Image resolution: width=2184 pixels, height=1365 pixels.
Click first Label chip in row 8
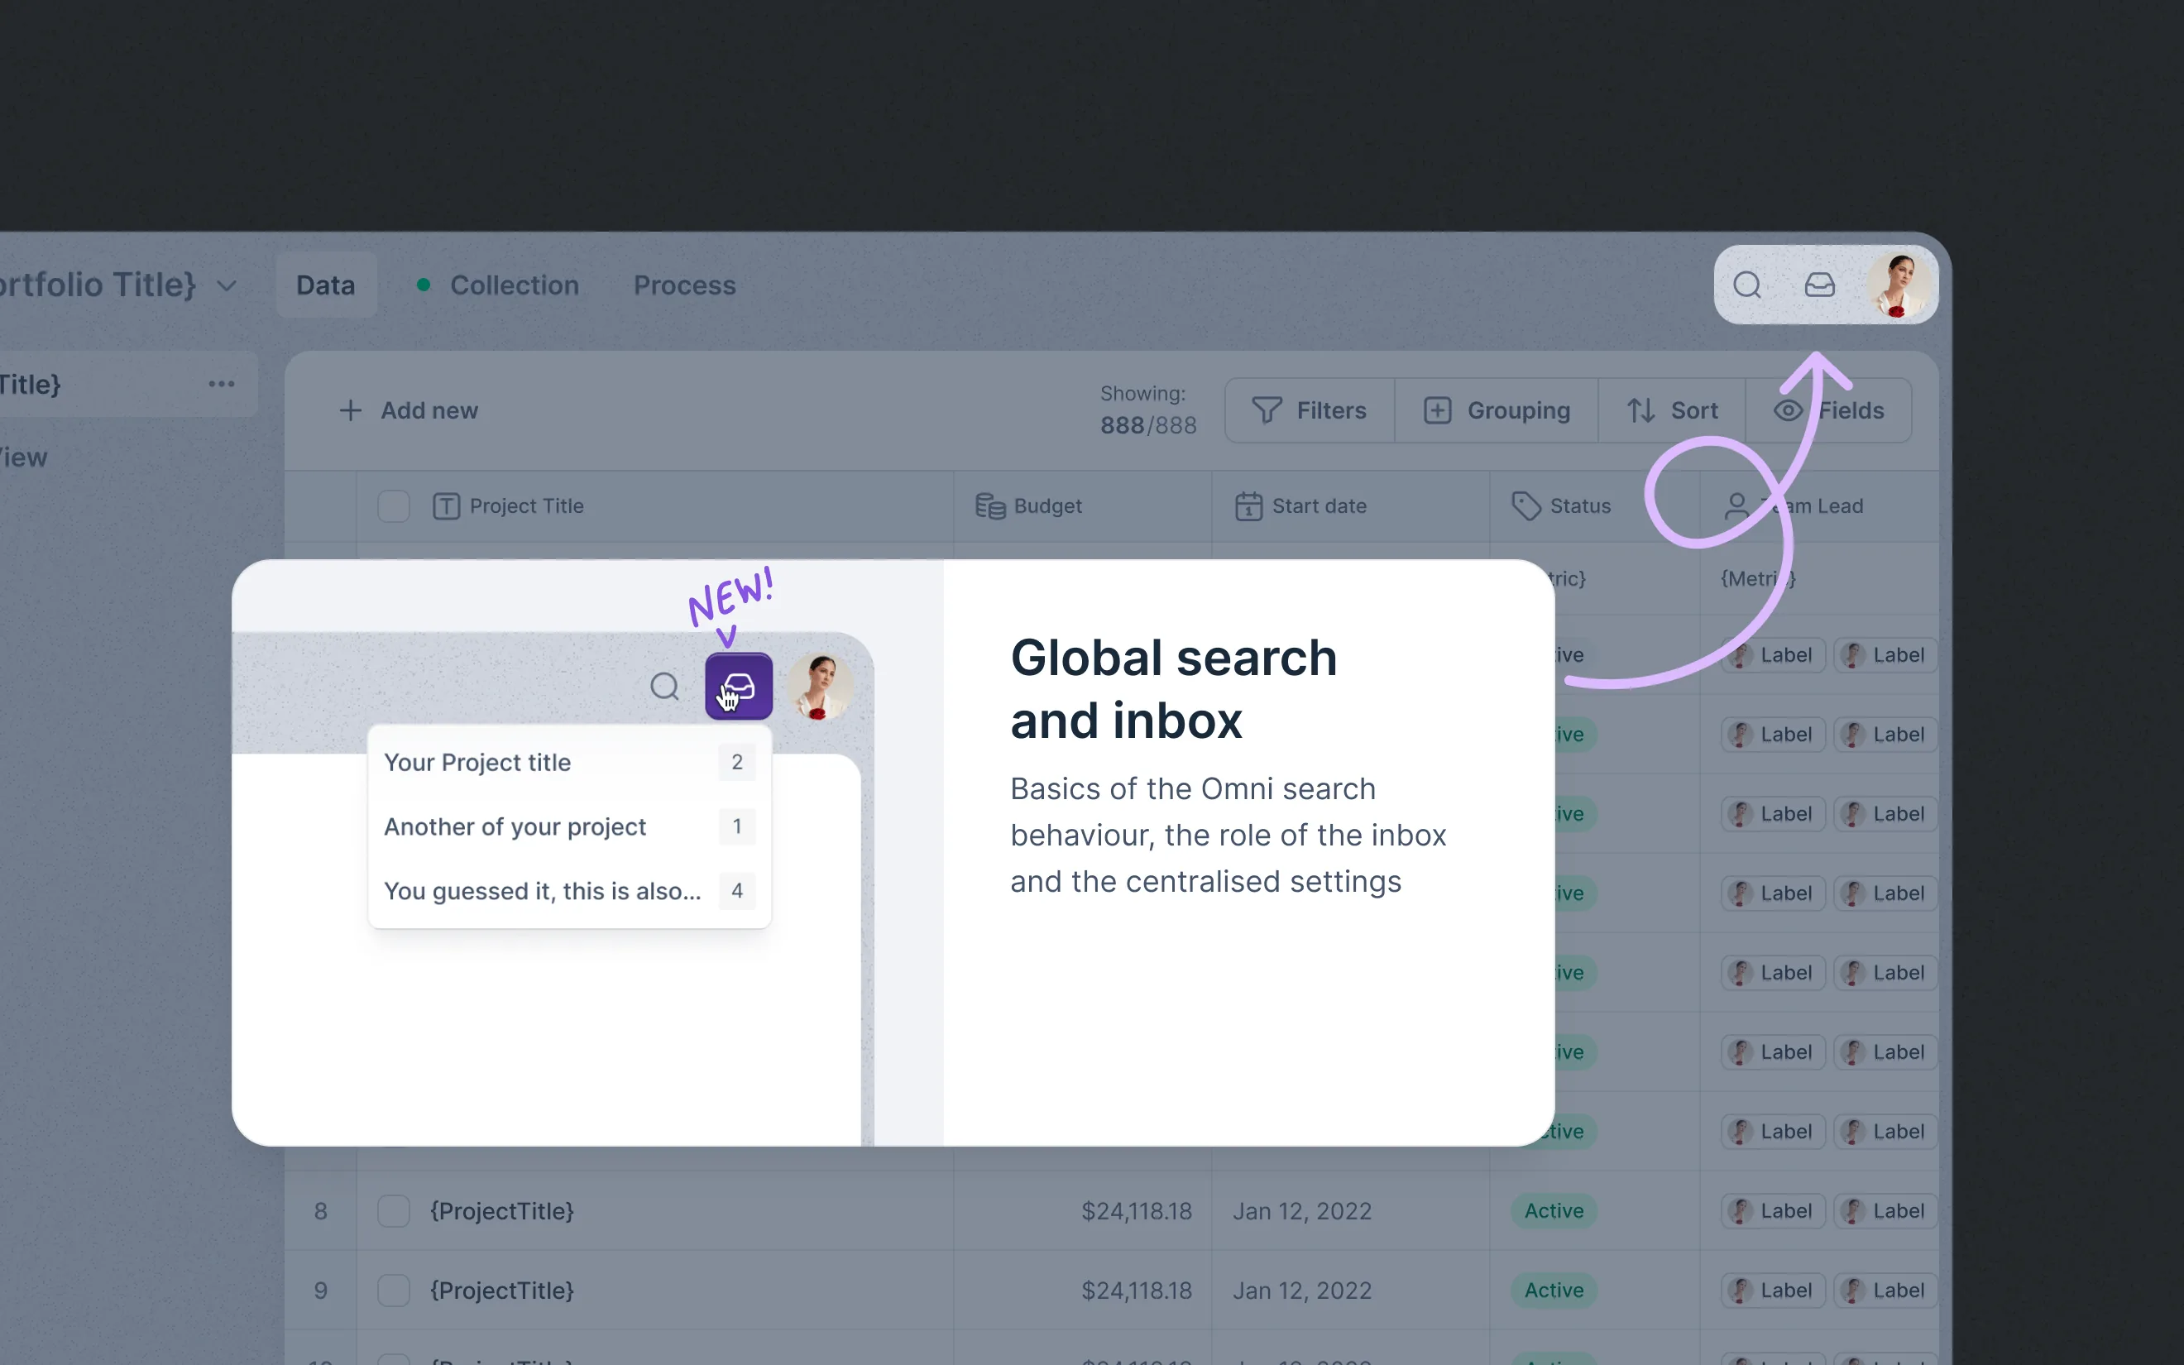[1773, 1211]
